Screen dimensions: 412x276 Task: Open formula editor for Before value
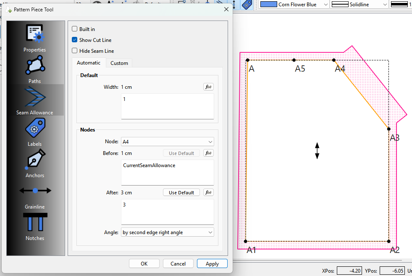tap(208, 153)
